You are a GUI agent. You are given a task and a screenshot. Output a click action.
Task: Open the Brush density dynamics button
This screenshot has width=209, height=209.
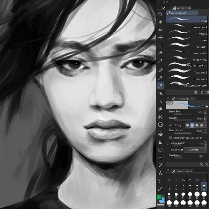coord(205,131)
